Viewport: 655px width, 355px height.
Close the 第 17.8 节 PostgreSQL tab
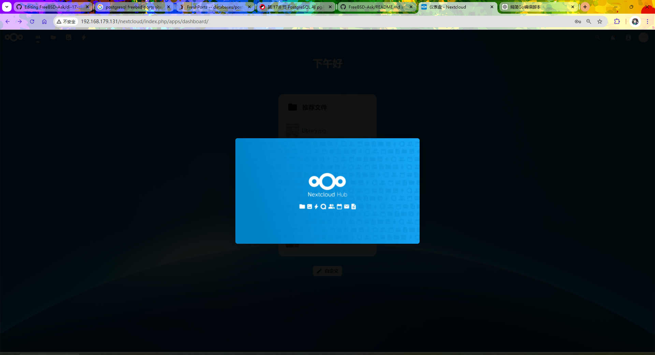[x=330, y=7]
